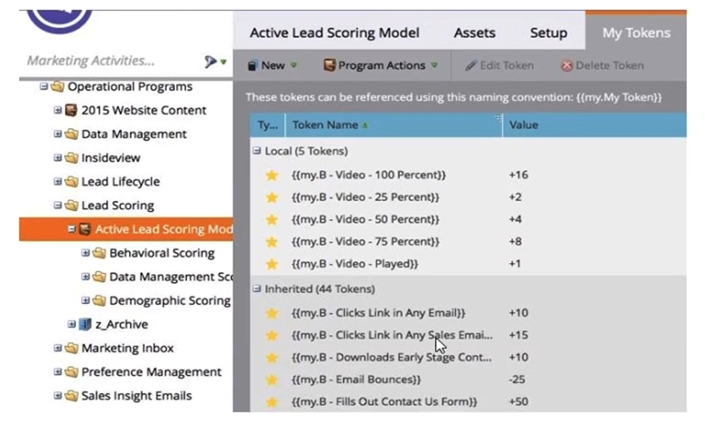Expand the Marketing Inbox node
The width and height of the screenshot is (705, 421).
click(58, 347)
